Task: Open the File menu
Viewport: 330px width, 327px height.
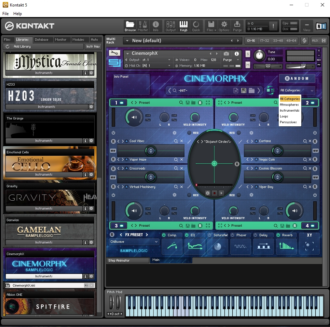Action: 5,13
